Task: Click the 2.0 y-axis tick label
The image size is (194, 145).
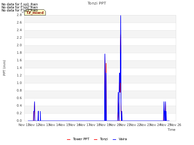Action: [19, 45]
